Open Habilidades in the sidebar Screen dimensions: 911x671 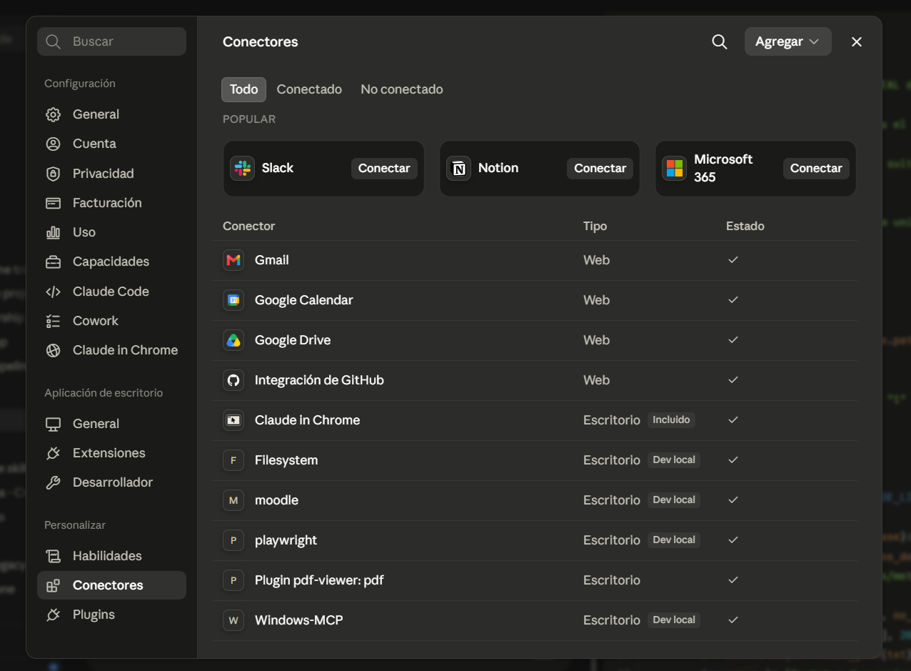click(111, 556)
